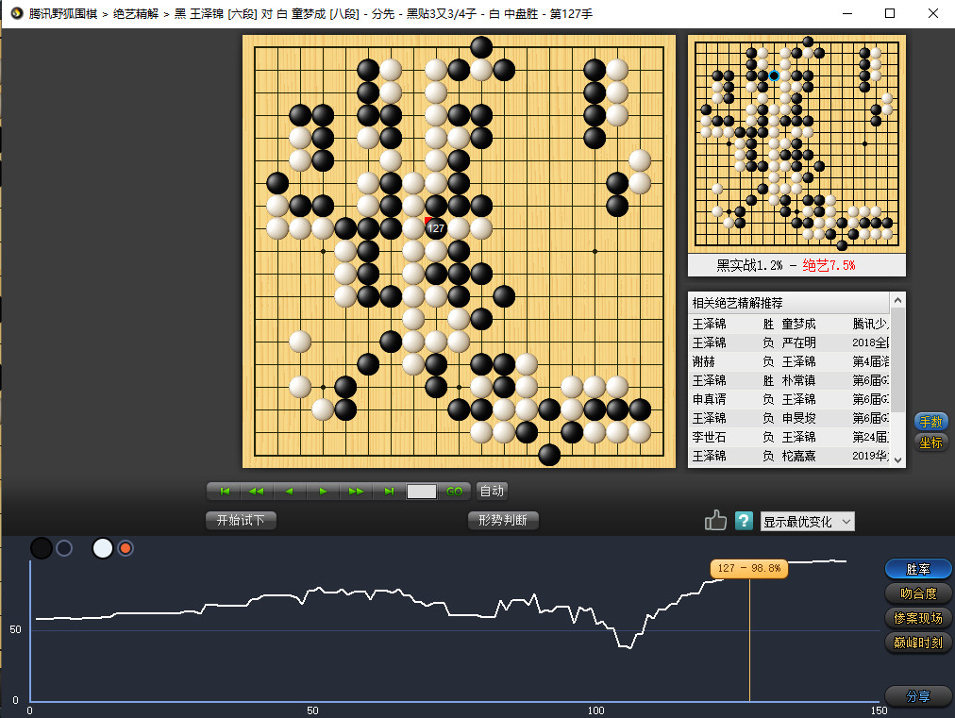Open the blue question mark help icon
Screen dimensions: 955x718
click(x=744, y=521)
